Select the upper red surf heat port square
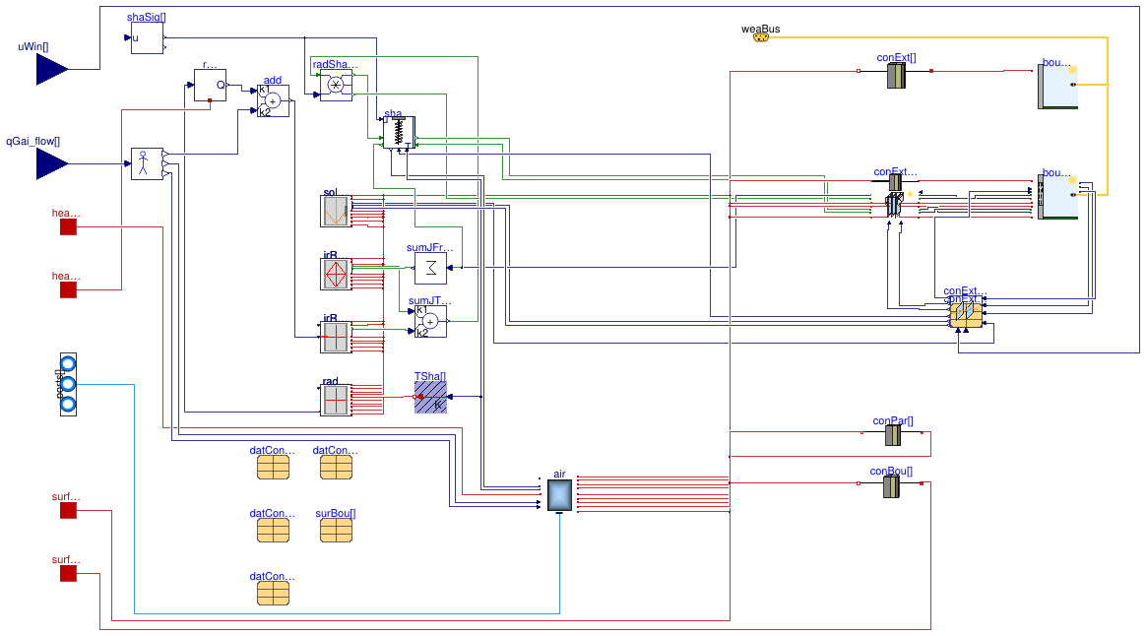 [68, 511]
